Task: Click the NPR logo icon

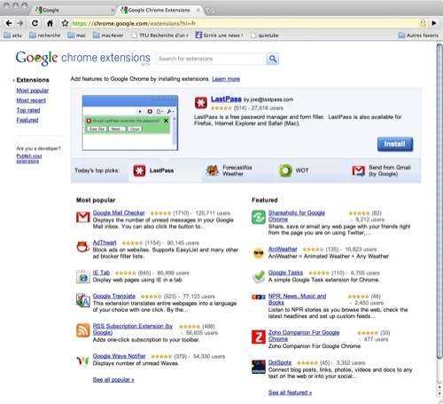Action: (259, 297)
